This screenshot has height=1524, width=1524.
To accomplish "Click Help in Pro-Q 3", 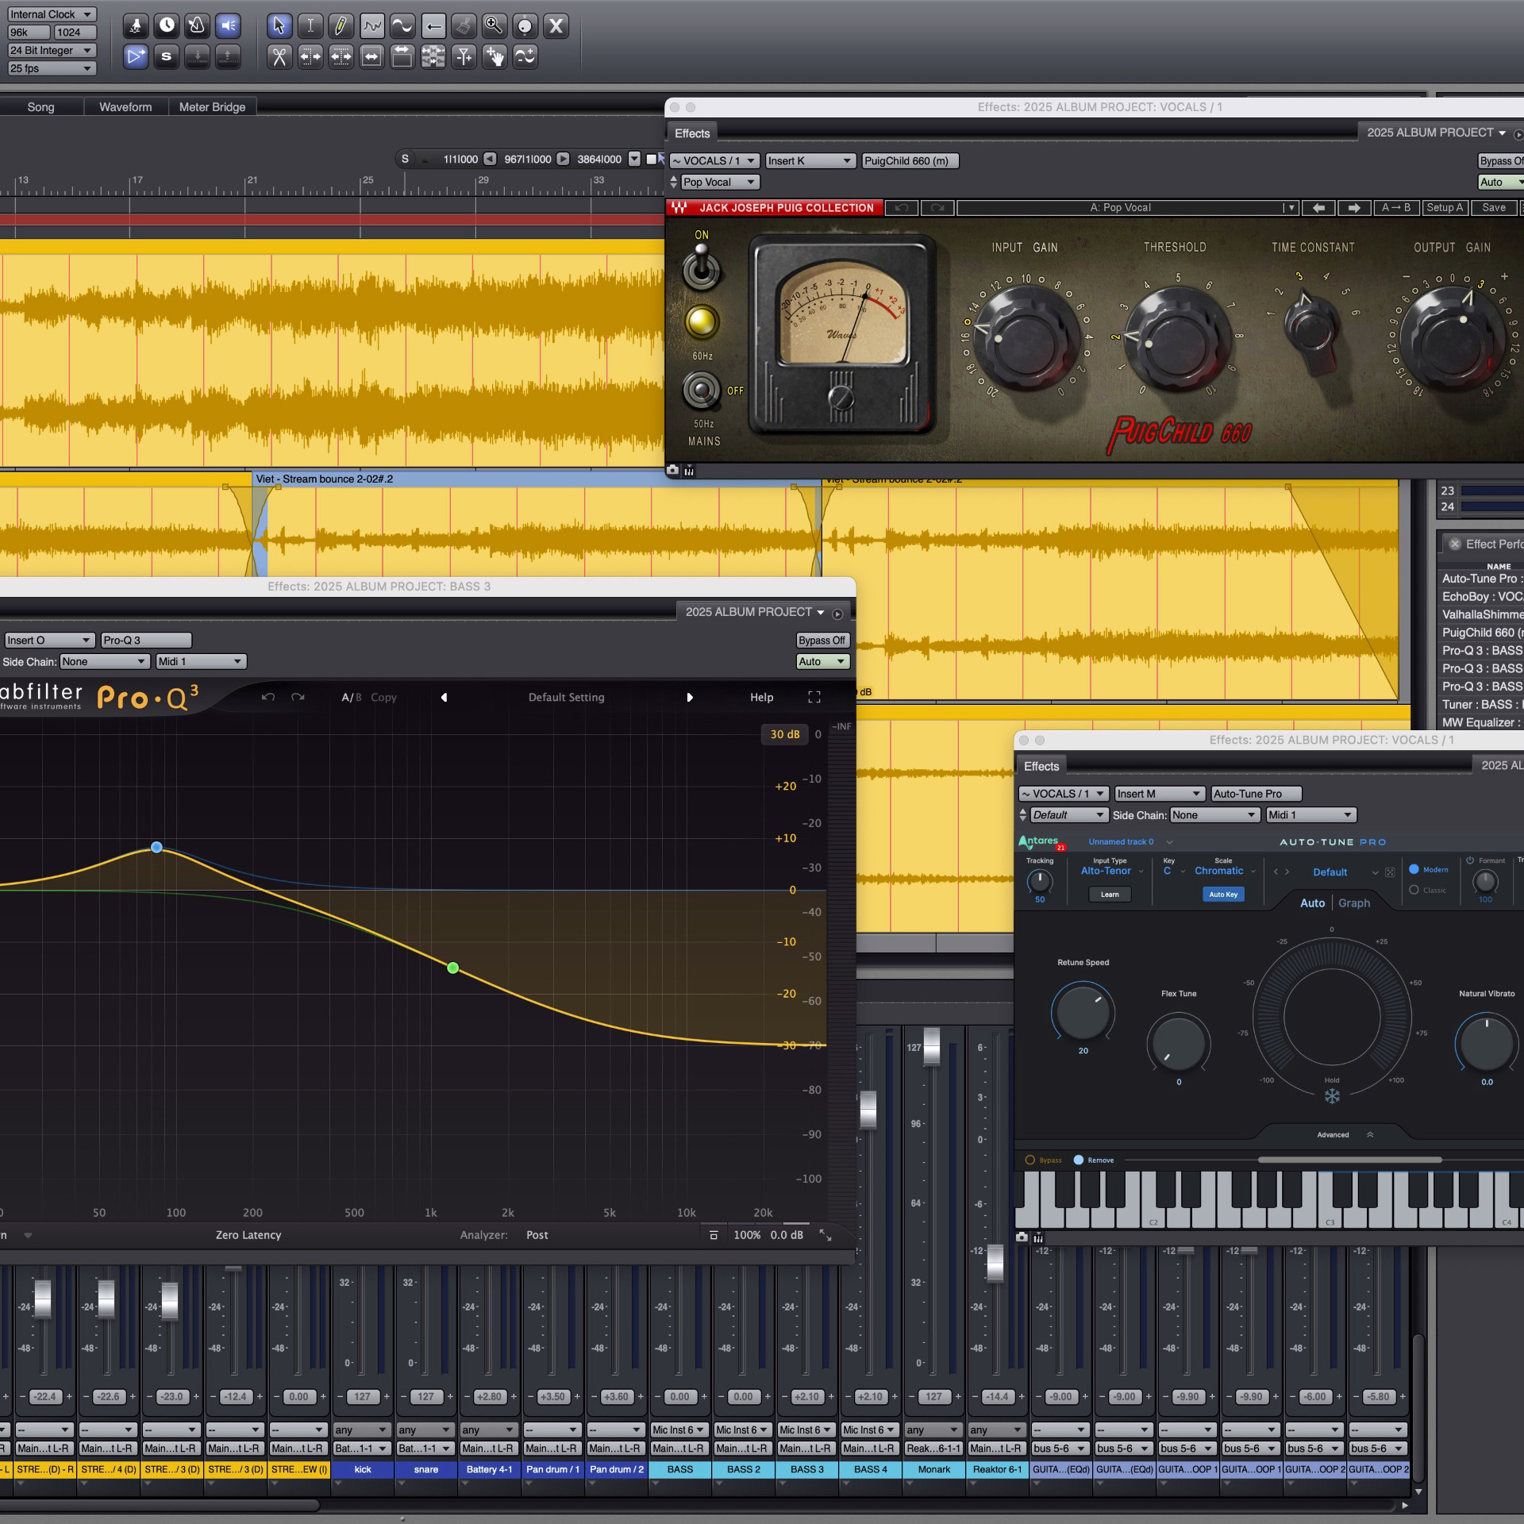I will (761, 697).
